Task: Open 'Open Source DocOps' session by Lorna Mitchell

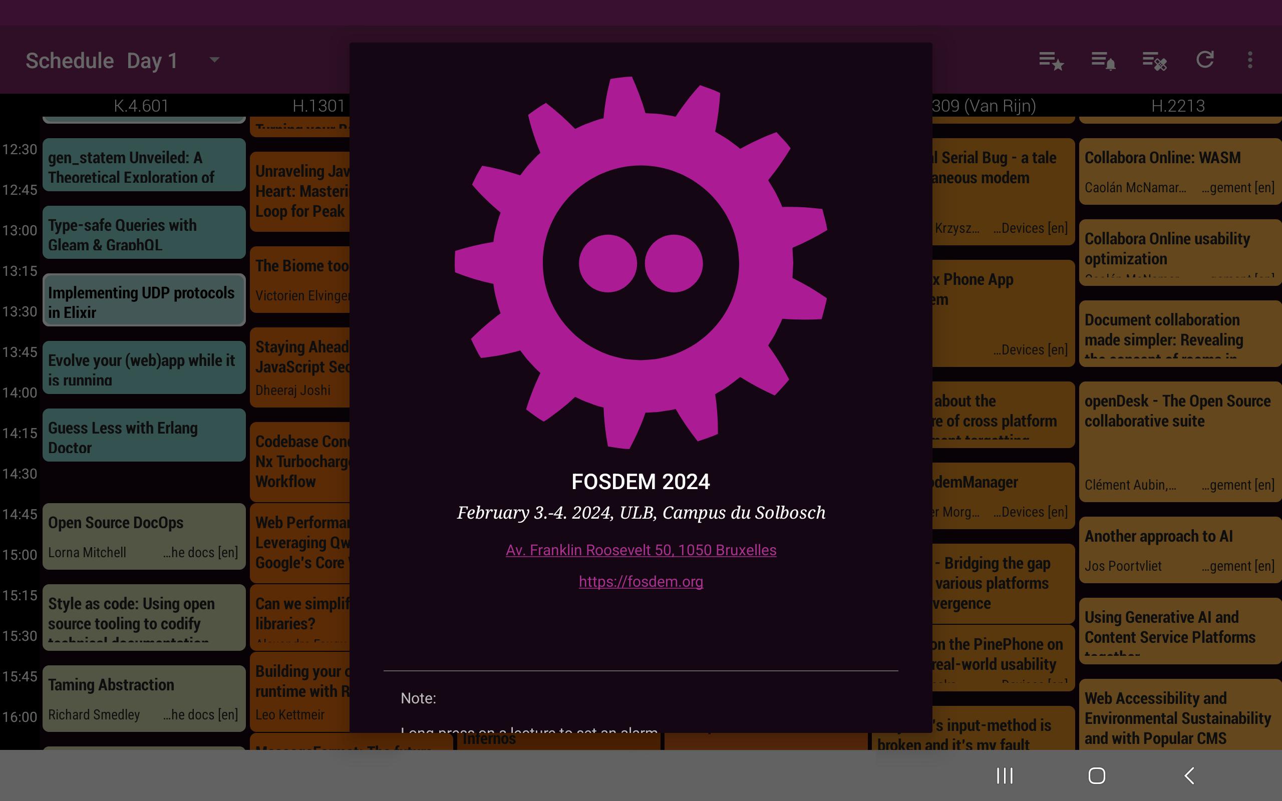Action: point(144,536)
